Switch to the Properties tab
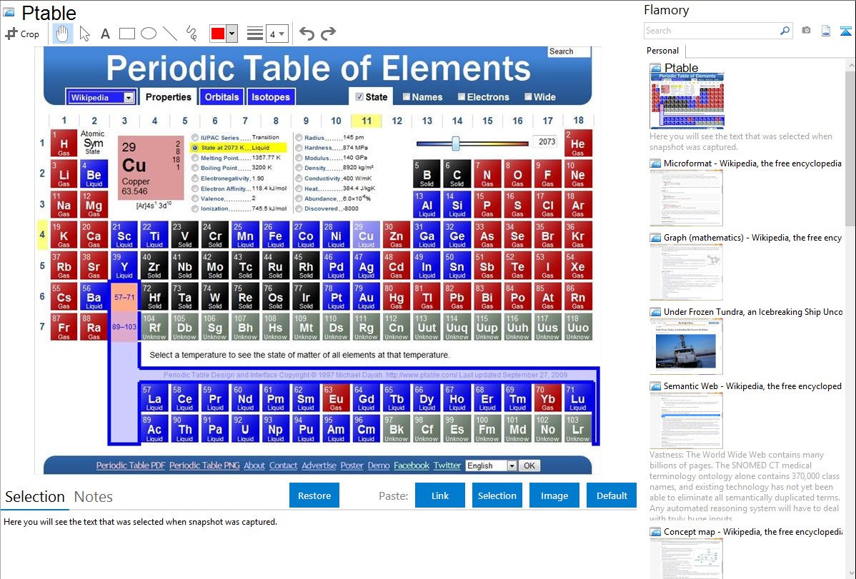The height and width of the screenshot is (579, 856). coord(168,96)
